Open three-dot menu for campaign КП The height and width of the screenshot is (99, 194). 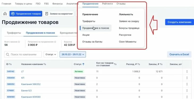(x=187, y=78)
